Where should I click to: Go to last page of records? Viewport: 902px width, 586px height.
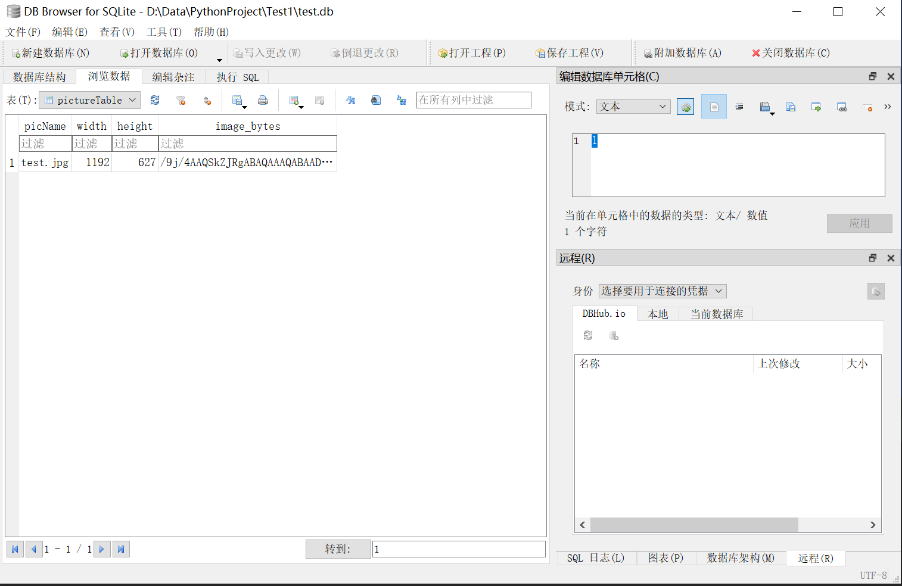pos(121,549)
